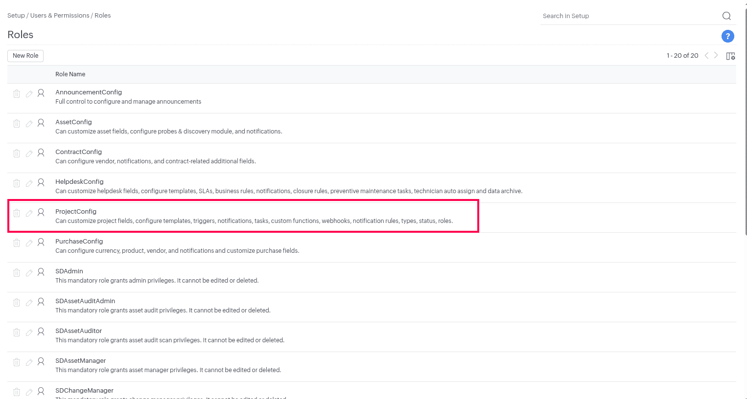Open the SDAssetManager role
747x399 pixels.
[x=80, y=361]
